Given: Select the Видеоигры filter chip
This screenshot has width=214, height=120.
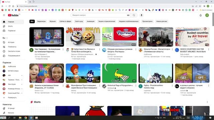Looking at the screenshot, I should (41, 21).
